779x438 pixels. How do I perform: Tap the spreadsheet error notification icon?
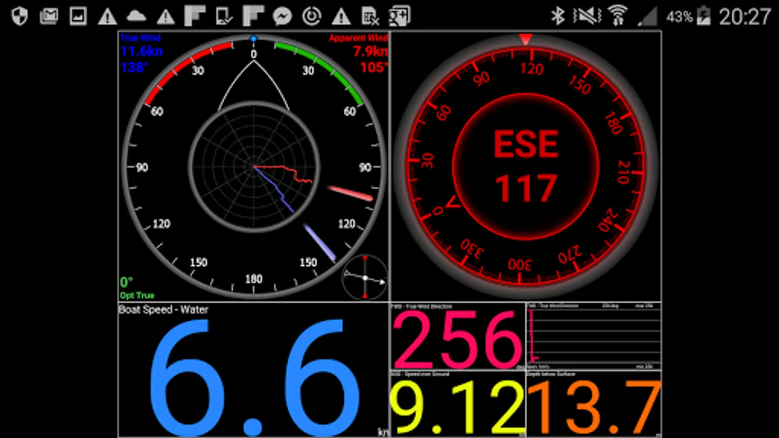coord(371,17)
